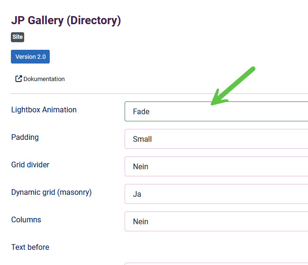308x265 pixels.
Task: Open the Columns dropdown showing Nein
Action: tap(216, 221)
